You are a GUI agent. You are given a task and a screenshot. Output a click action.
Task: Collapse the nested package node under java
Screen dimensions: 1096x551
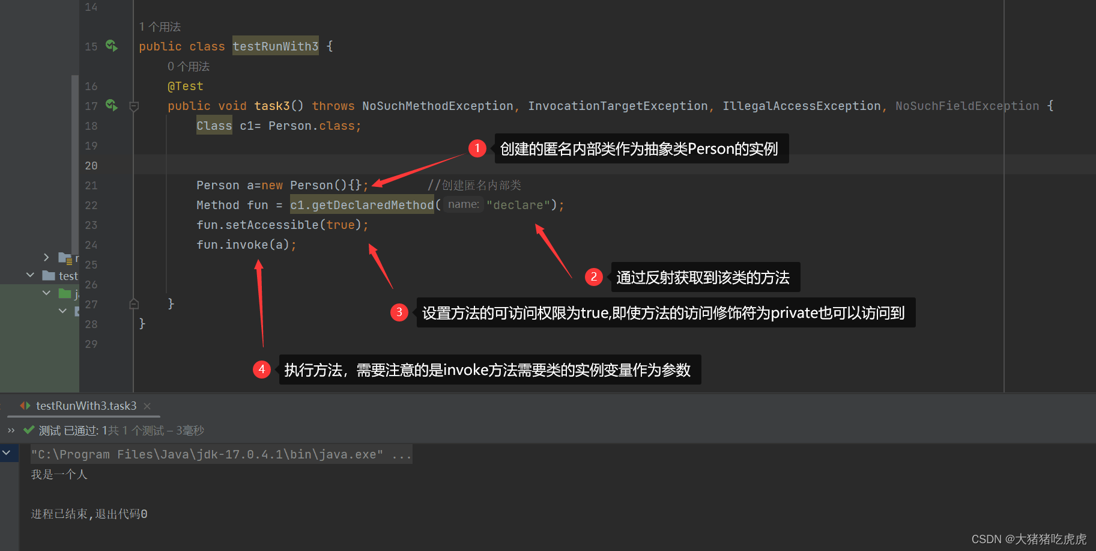point(62,311)
